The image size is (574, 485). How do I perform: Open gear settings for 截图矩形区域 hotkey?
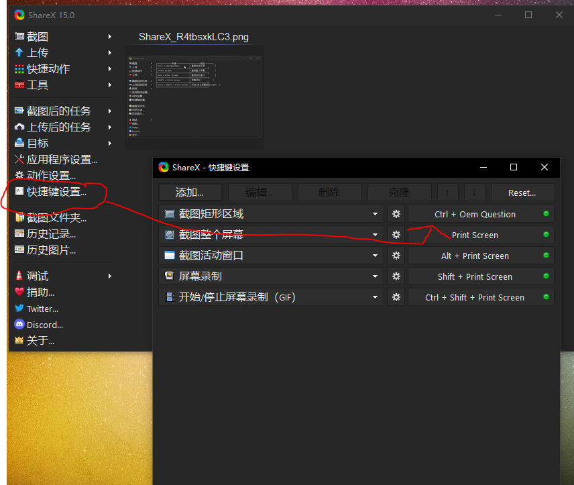pyautogui.click(x=396, y=214)
